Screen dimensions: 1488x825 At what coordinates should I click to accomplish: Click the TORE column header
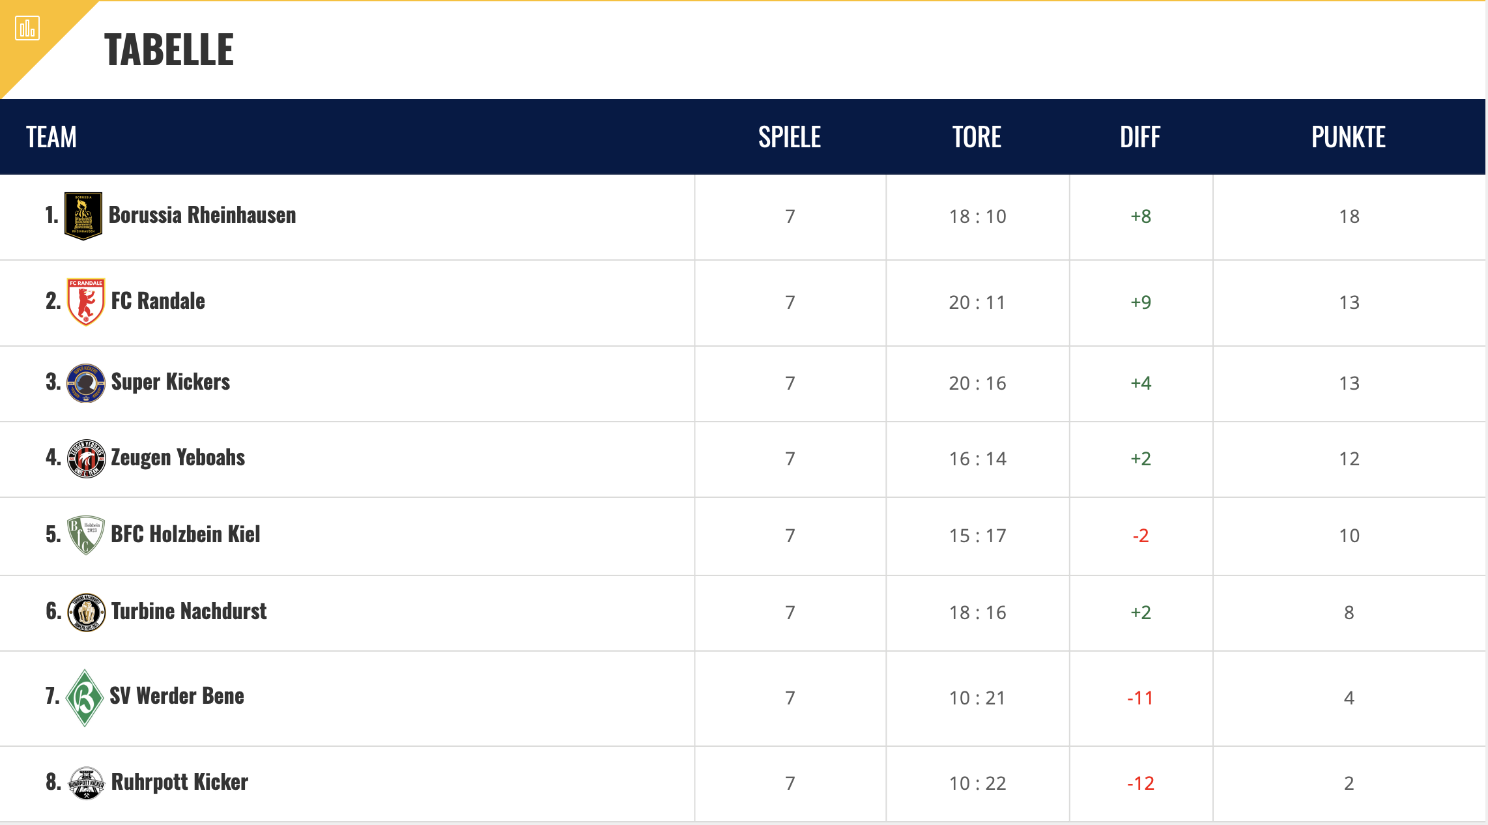[977, 137]
